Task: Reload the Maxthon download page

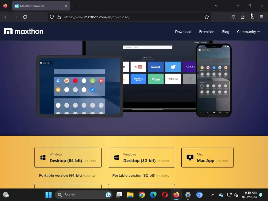Action: [25, 17]
